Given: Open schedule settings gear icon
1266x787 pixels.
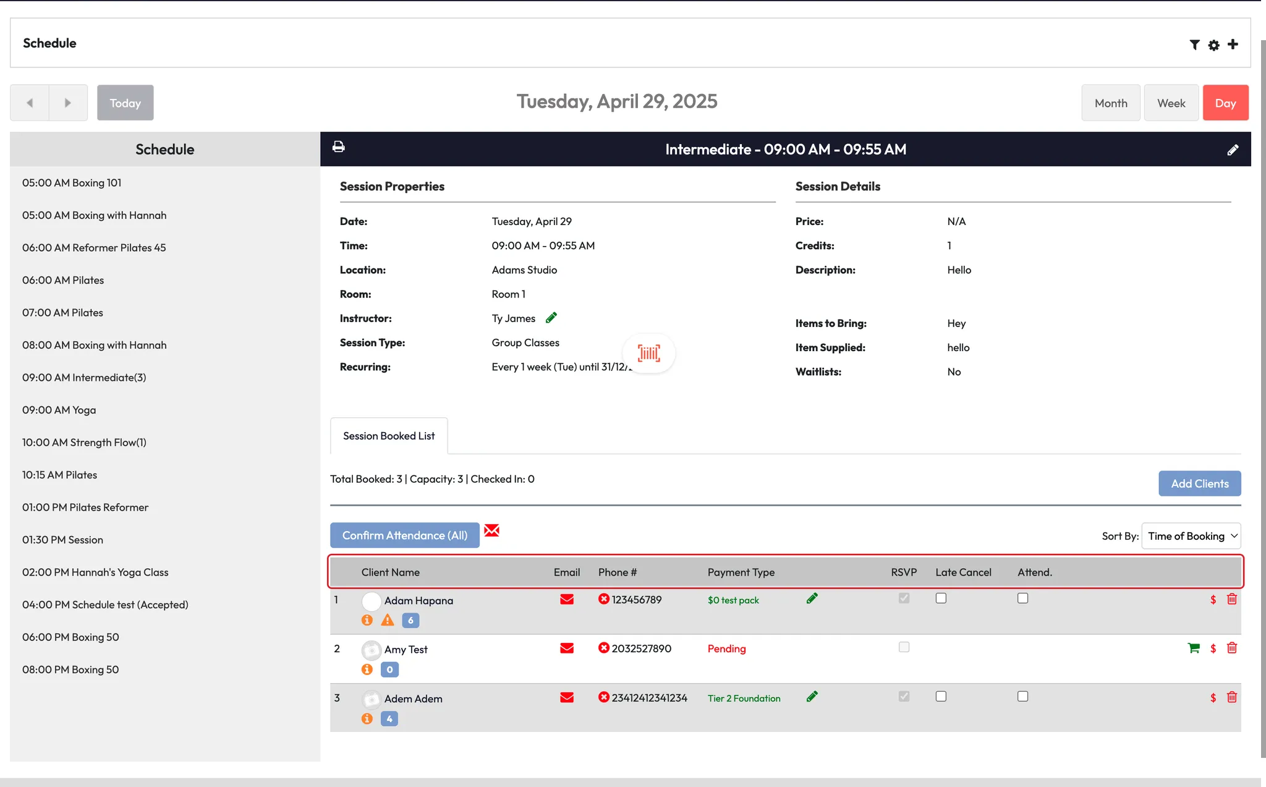Looking at the screenshot, I should 1213,45.
